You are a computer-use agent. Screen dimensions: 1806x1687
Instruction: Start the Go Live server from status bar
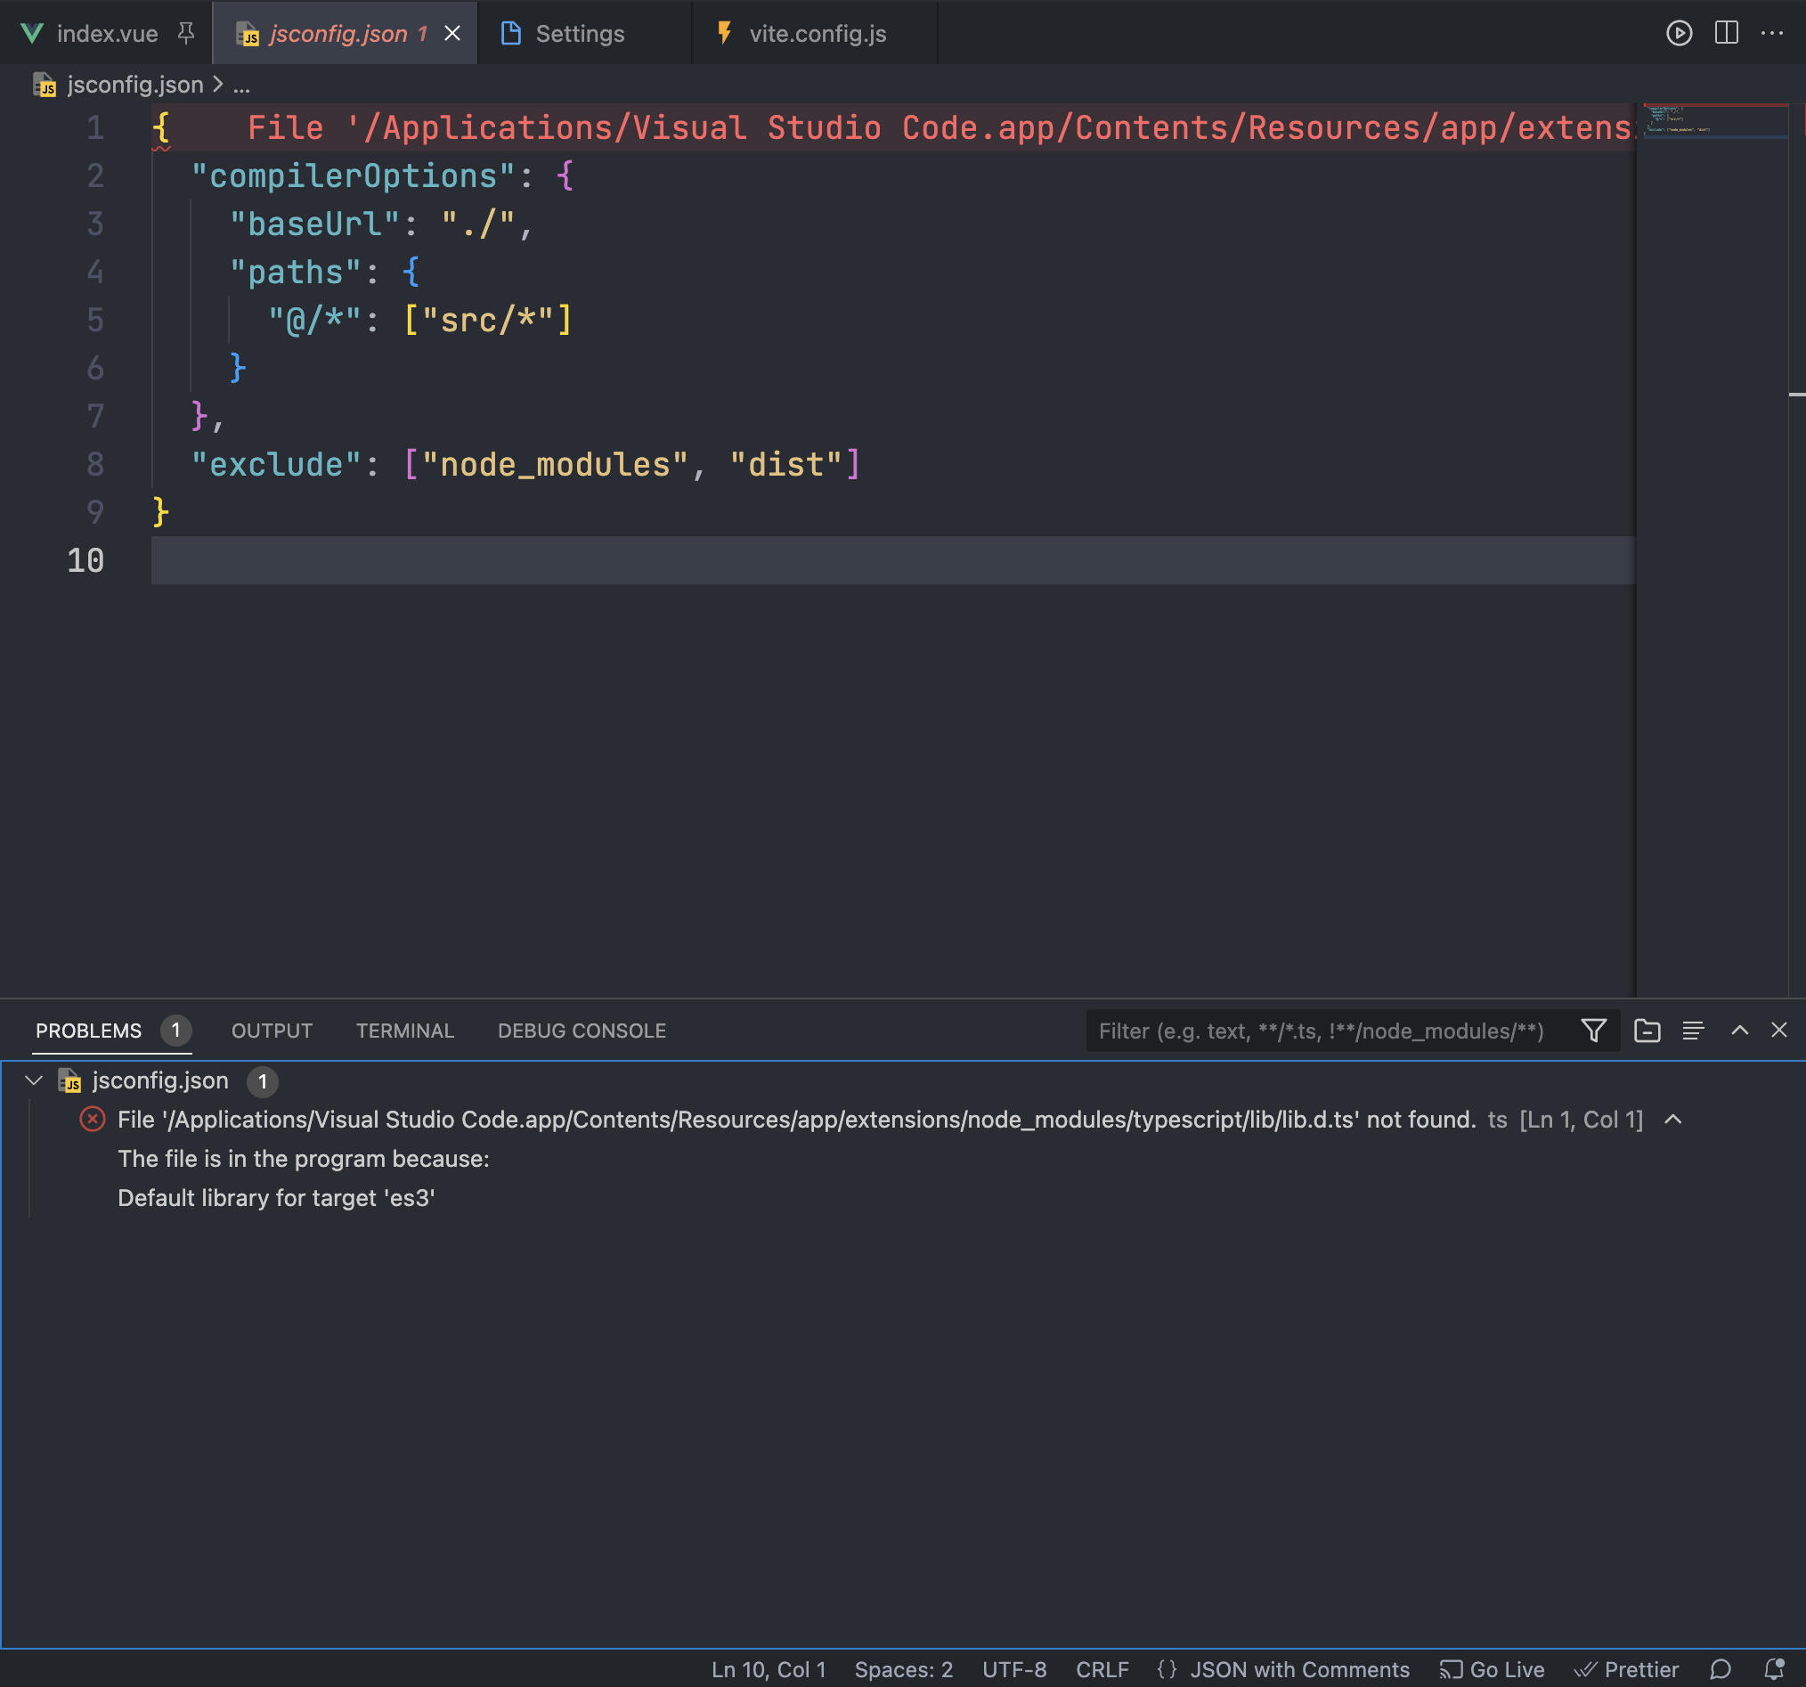(1493, 1669)
